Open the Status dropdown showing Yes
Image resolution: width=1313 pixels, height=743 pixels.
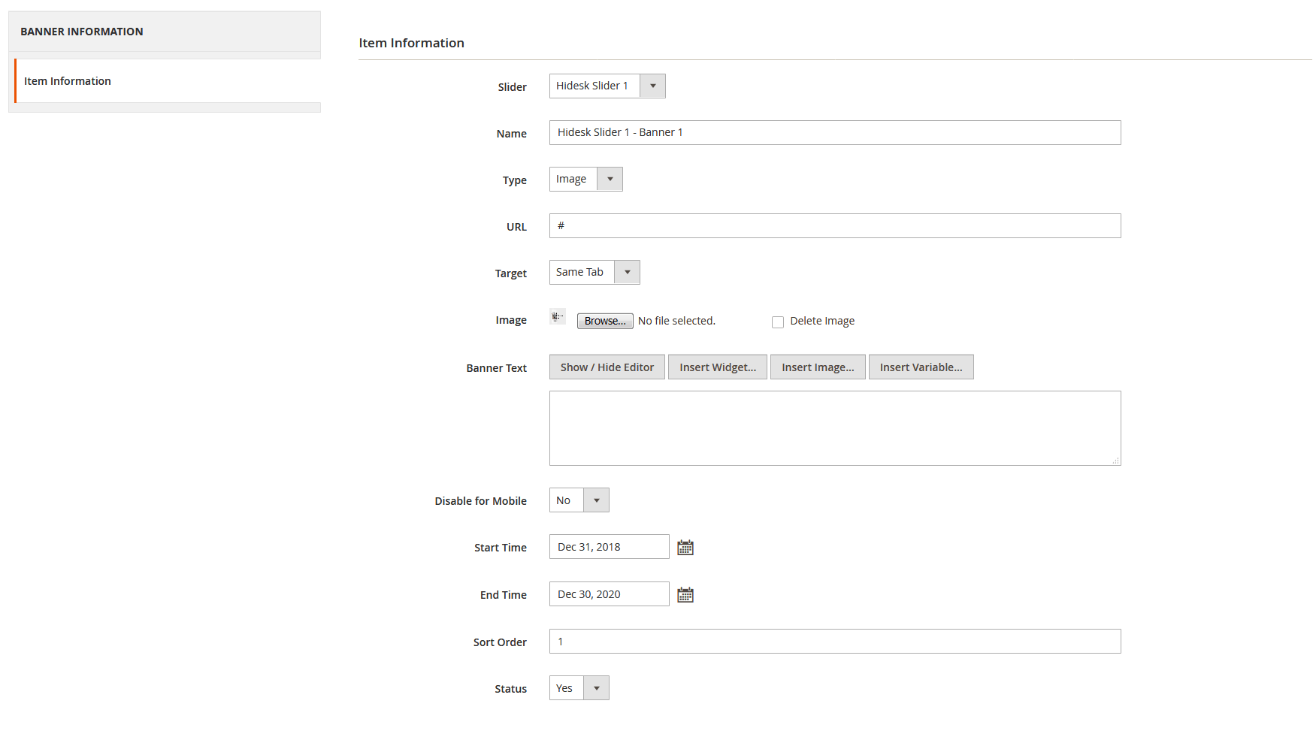point(579,688)
